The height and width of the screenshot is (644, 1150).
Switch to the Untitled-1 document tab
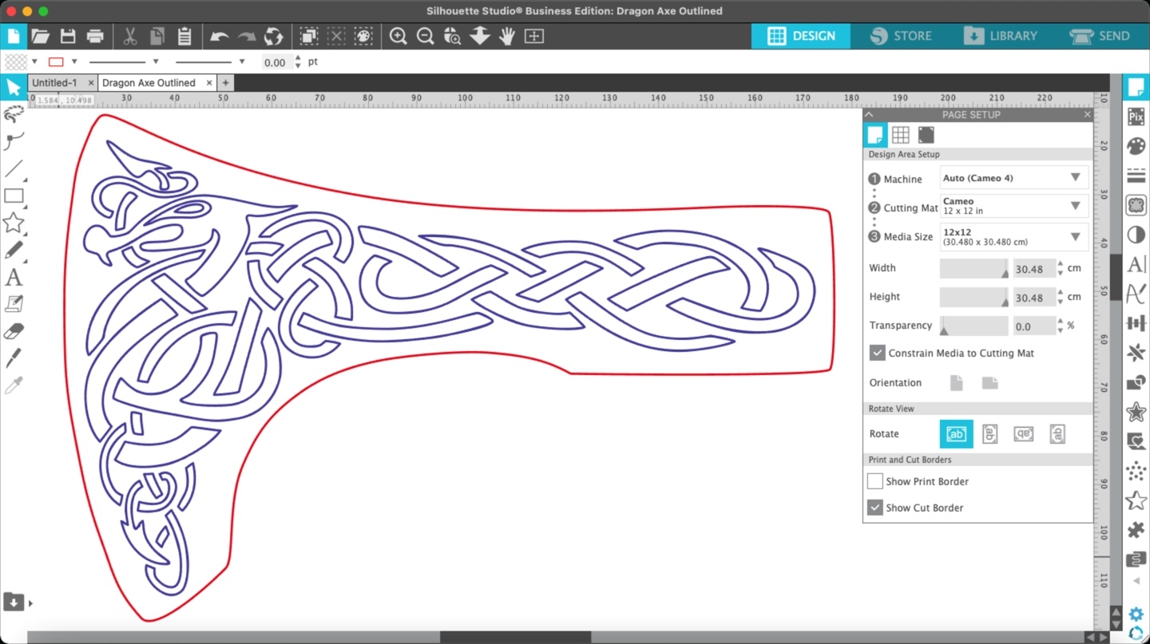click(x=54, y=83)
